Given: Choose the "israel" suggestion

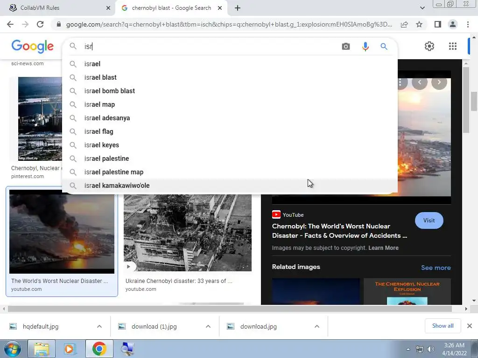Looking at the screenshot, I should pyautogui.click(x=230, y=64).
